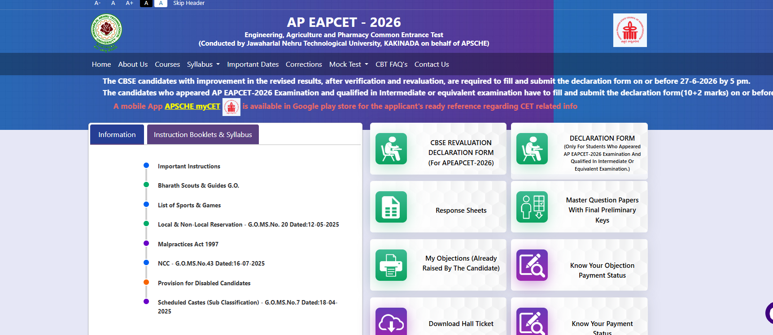Open Malpractices Act 1997 link
This screenshot has height=335, width=773.
pos(188,244)
